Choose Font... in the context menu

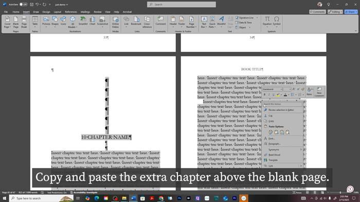283,138
